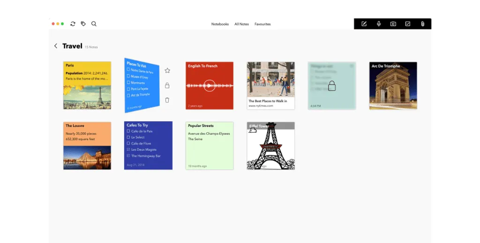480x243 pixels.
Task: Switch to the Favourites tab
Action: click(262, 24)
